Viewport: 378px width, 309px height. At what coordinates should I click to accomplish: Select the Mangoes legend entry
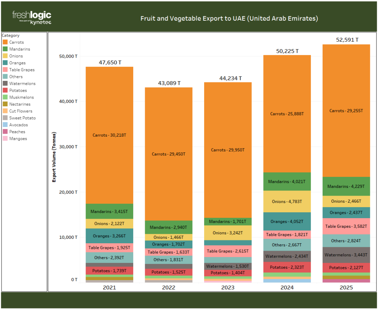[x=18, y=139]
